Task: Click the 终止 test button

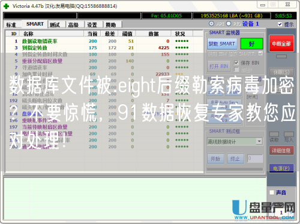Action: coord(235,159)
